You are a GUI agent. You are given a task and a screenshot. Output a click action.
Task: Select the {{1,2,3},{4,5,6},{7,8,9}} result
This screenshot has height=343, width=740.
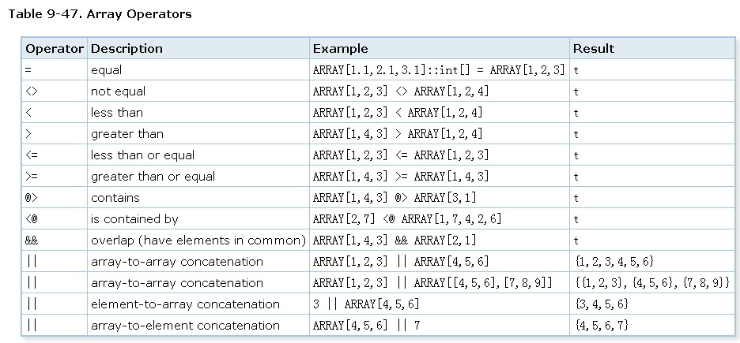651,283
